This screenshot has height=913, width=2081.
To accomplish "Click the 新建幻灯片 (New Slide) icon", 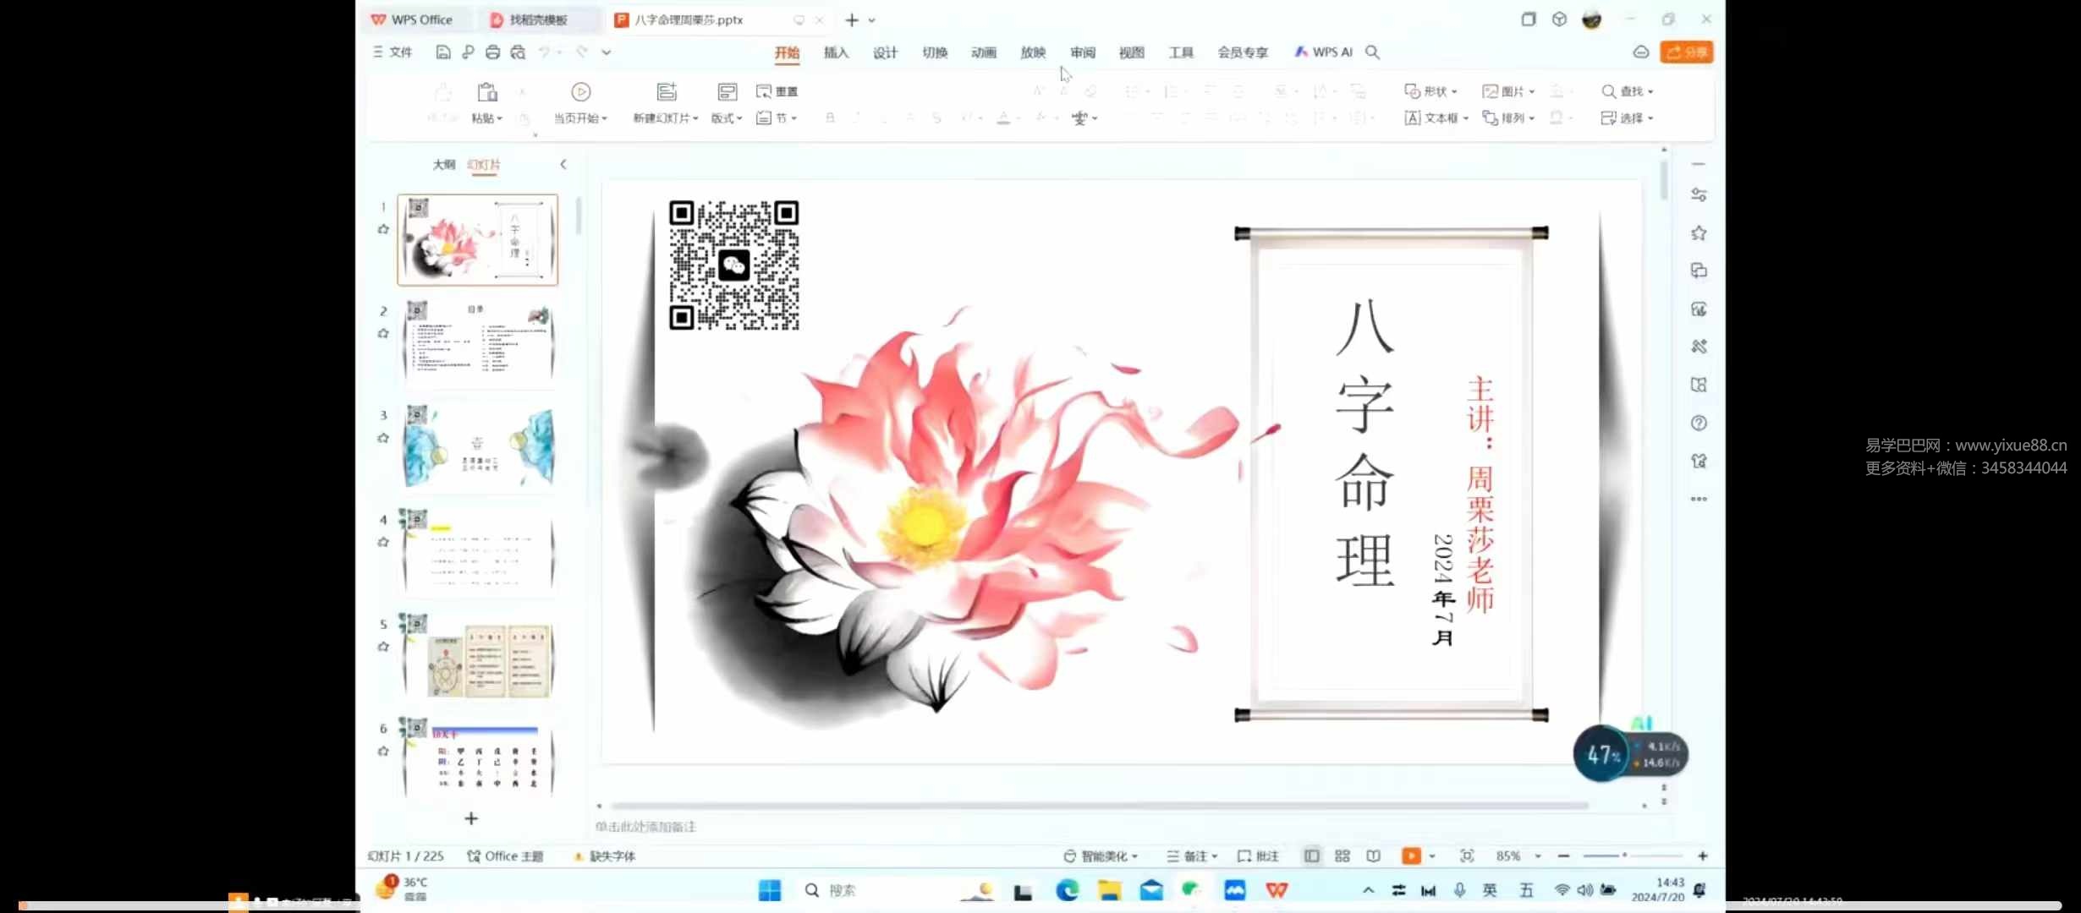I will tap(663, 90).
